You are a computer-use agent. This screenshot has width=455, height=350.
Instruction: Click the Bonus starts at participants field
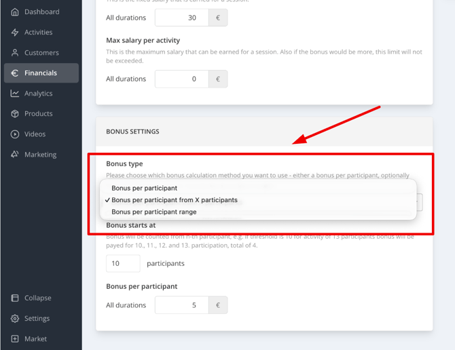point(123,263)
